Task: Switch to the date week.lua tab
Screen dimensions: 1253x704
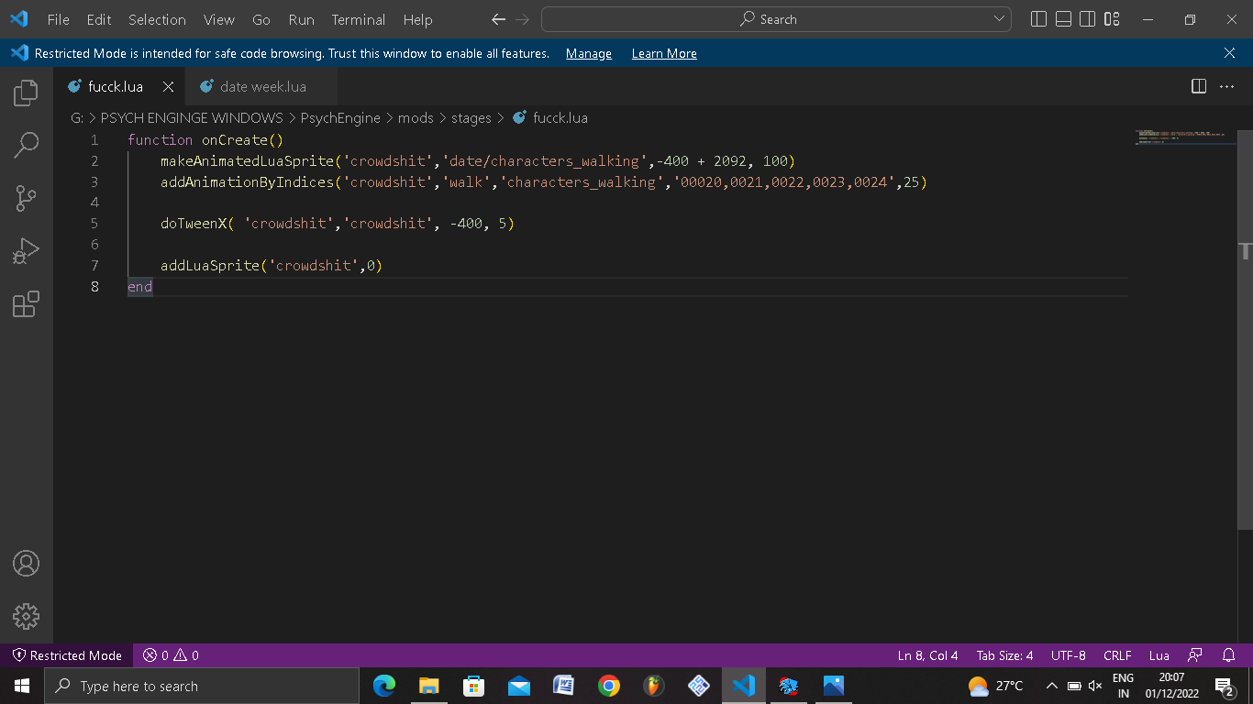Action: coord(261,85)
